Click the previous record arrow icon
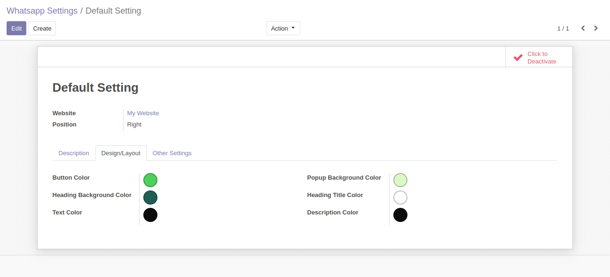Screen dimensions: 610x277 (583, 28)
